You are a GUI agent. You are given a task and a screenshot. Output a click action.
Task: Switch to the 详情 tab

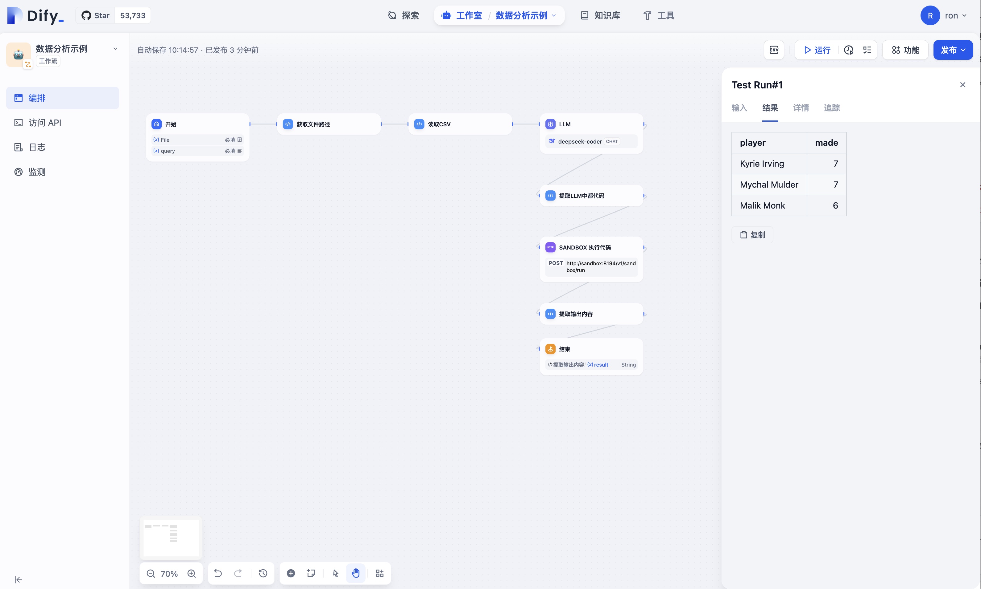coord(801,108)
